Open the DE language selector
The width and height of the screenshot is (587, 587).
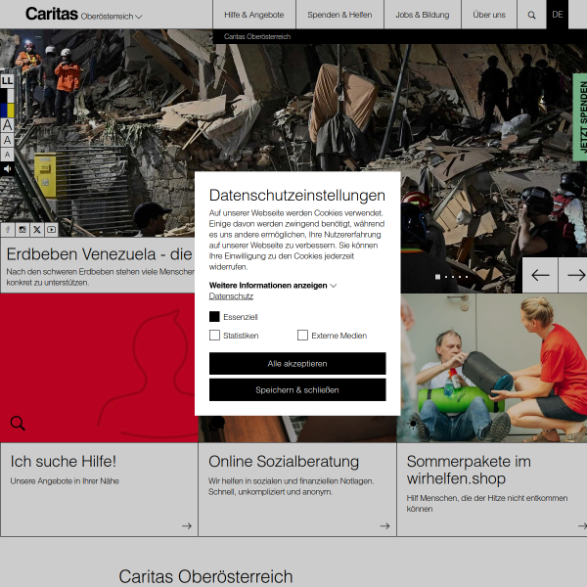[x=557, y=15]
